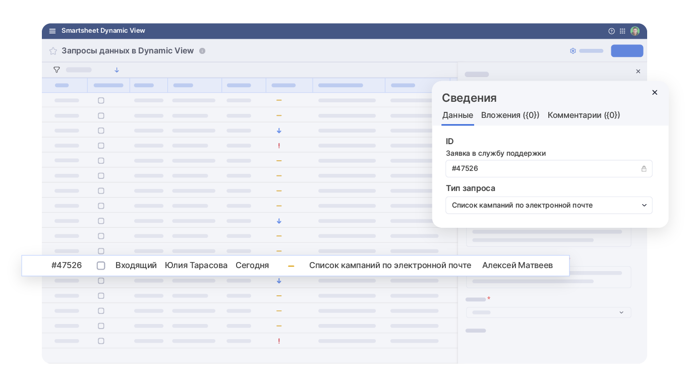Open the user profile avatar
Screen dimensions: 689x387
click(635, 31)
